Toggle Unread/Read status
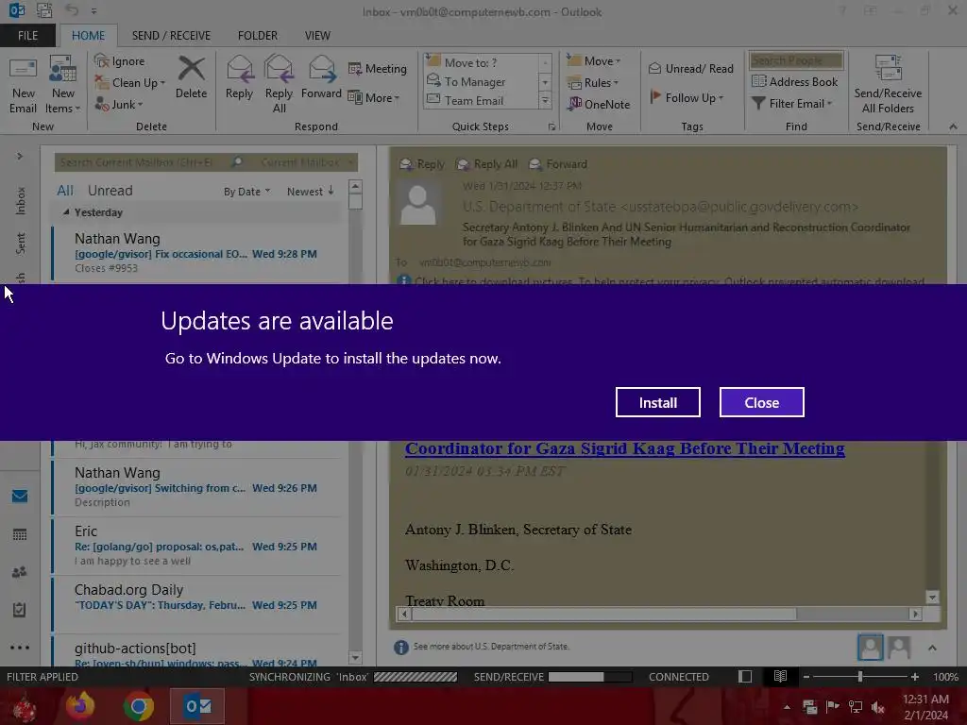The width and height of the screenshot is (967, 725). [x=690, y=68]
